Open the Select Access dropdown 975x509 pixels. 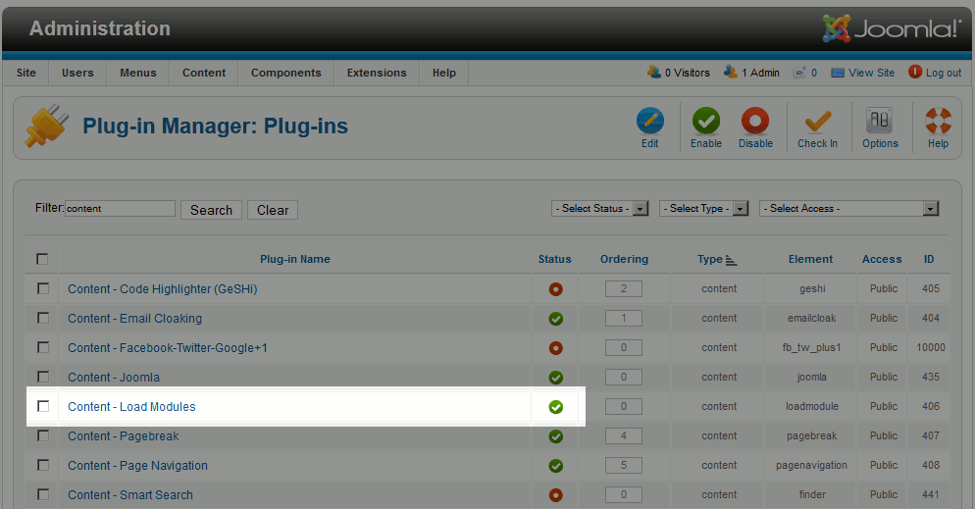coord(848,208)
